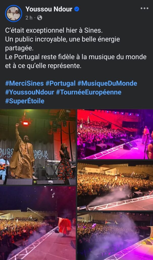Screen dimensions: 153x260
Task: Open the #SuperÉtoile hashtag
Action: point(25,101)
